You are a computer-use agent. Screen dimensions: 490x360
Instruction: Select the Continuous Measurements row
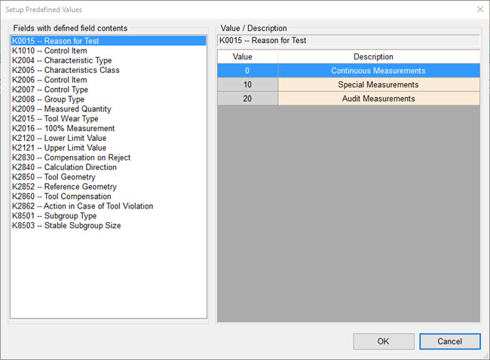(378, 71)
